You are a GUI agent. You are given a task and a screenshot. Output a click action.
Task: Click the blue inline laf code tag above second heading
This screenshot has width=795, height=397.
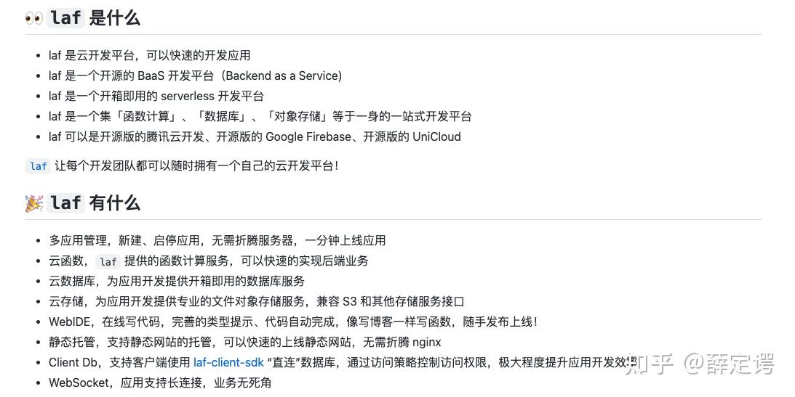click(38, 166)
